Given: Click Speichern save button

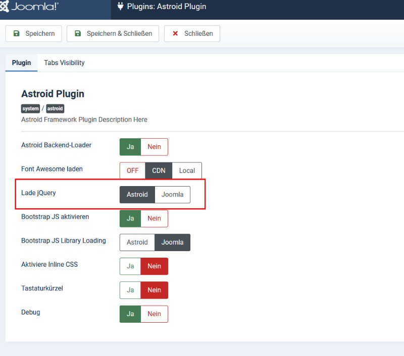Looking at the screenshot, I should [x=33, y=34].
